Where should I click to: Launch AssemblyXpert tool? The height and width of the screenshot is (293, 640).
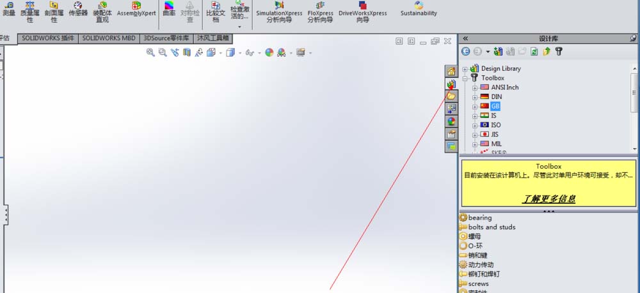[x=136, y=9]
